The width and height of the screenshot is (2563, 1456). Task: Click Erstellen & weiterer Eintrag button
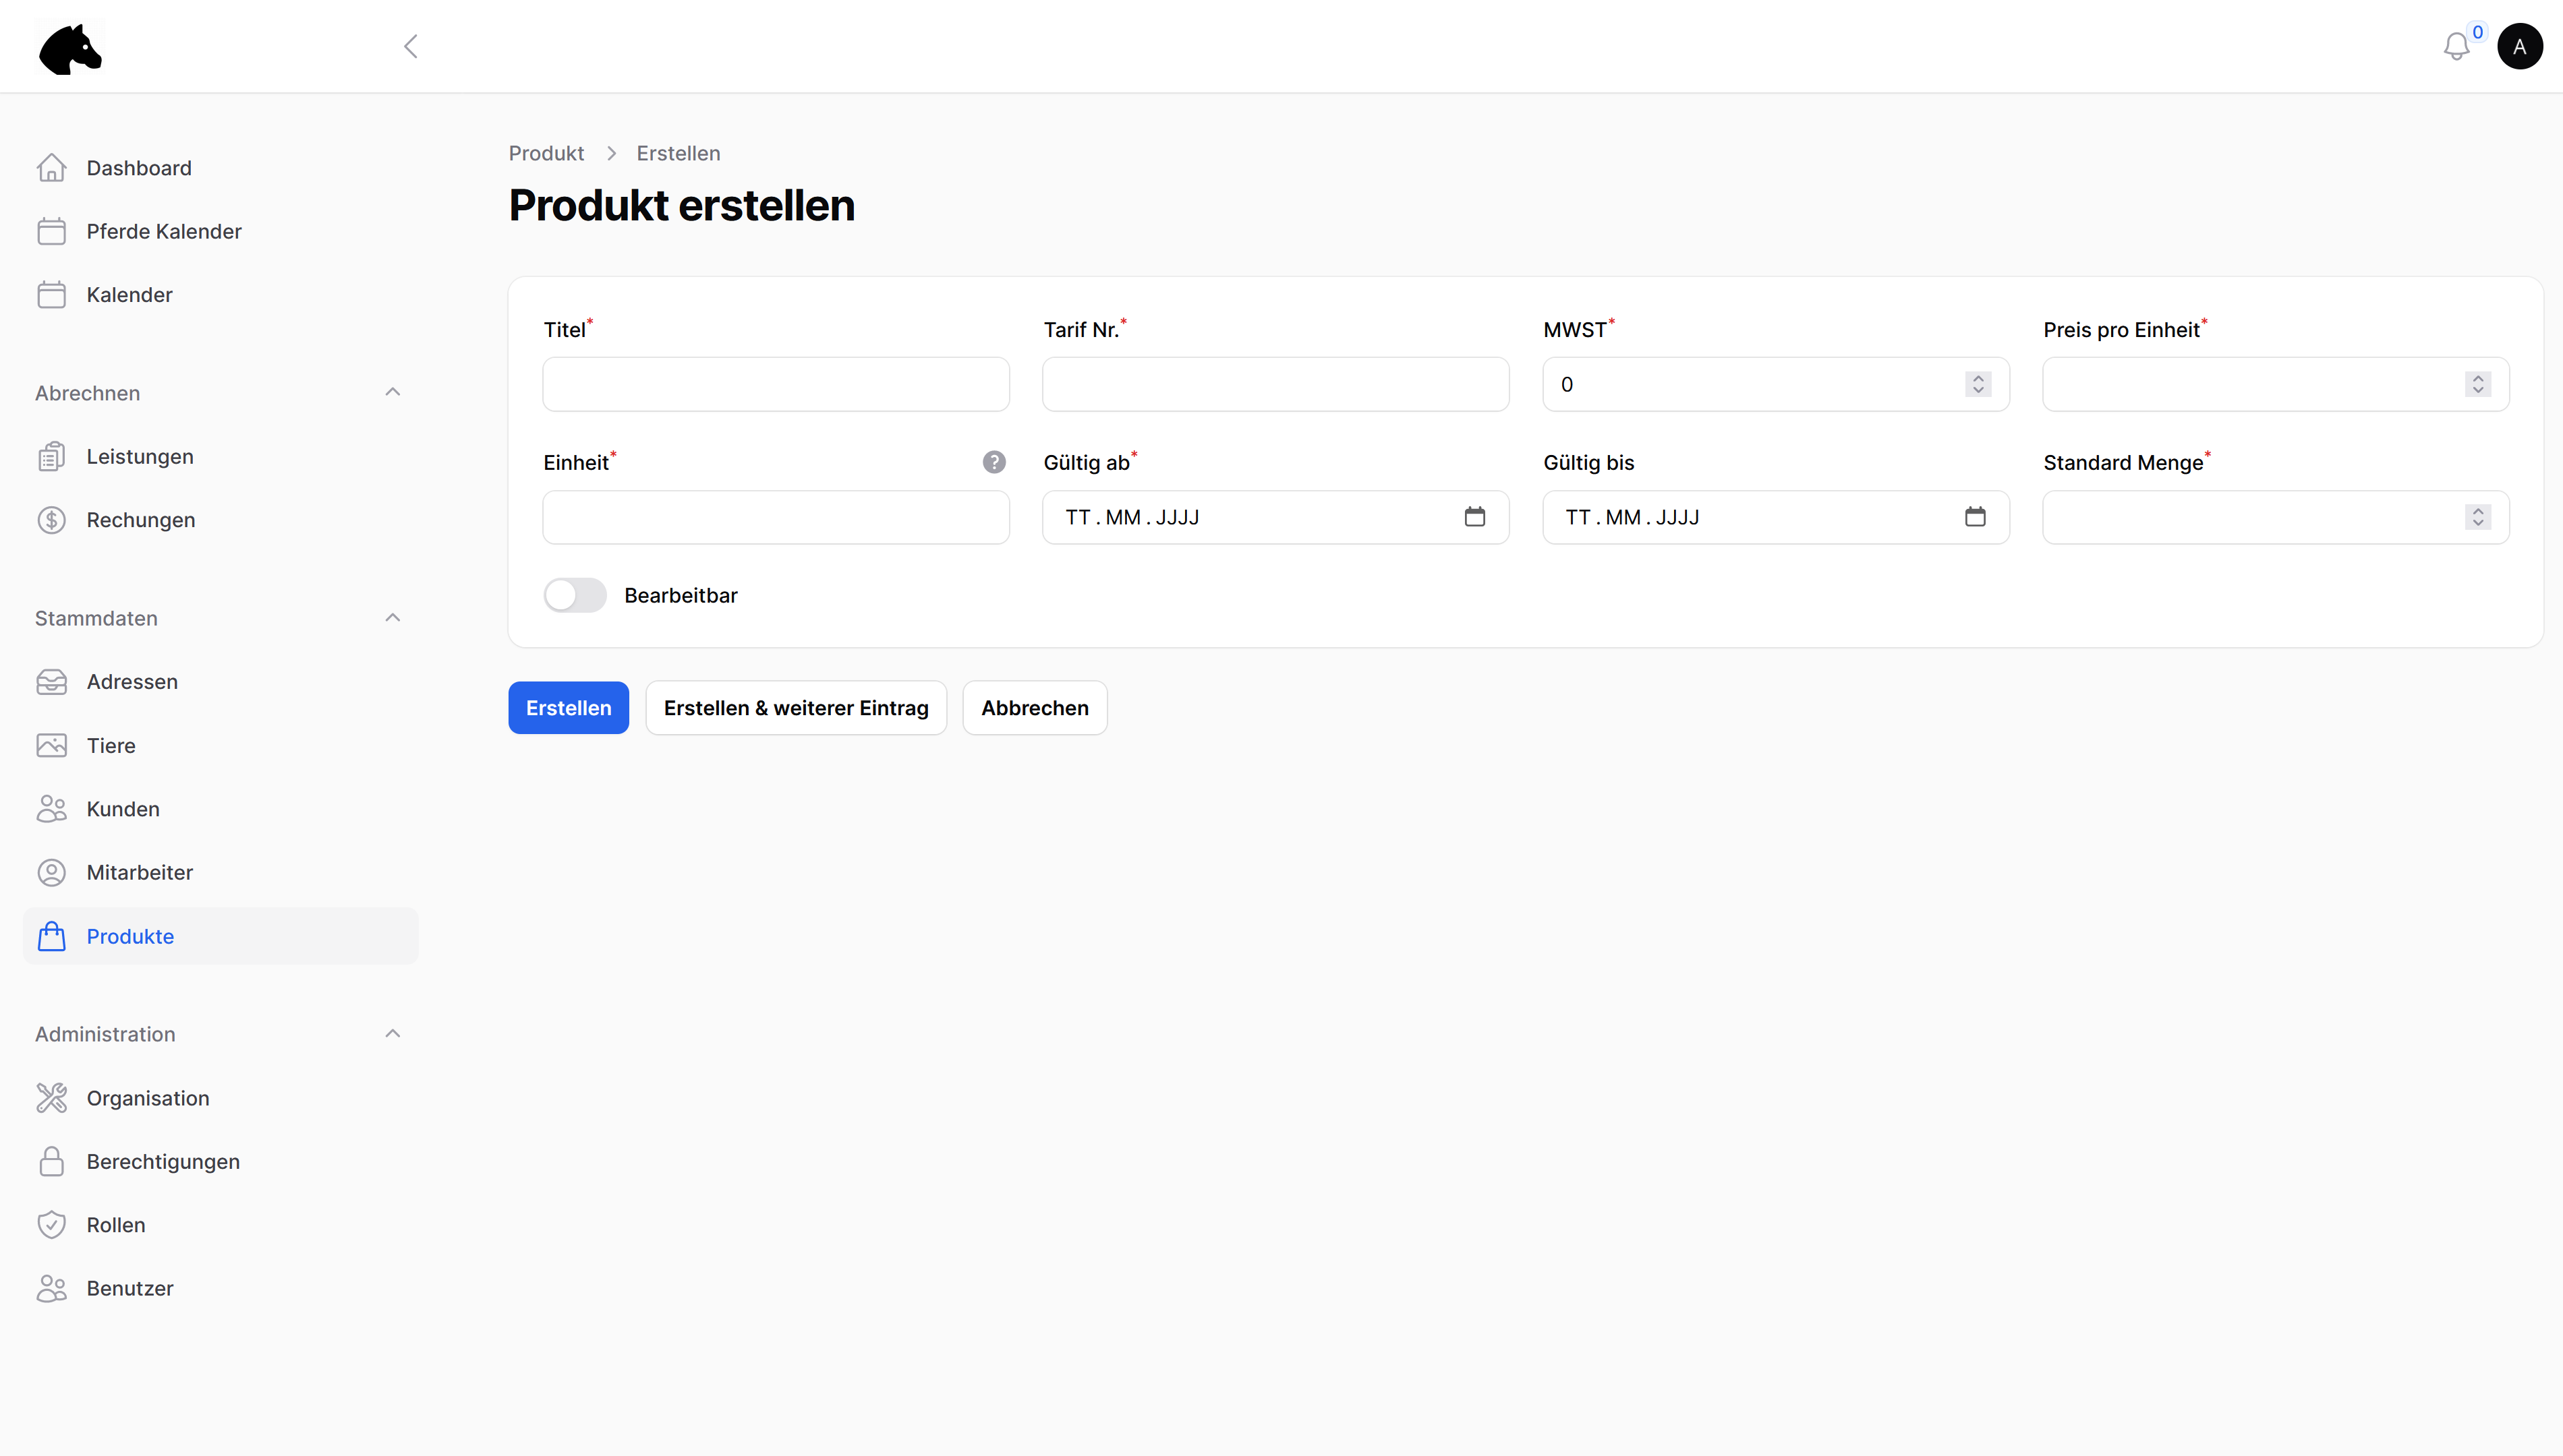(795, 708)
